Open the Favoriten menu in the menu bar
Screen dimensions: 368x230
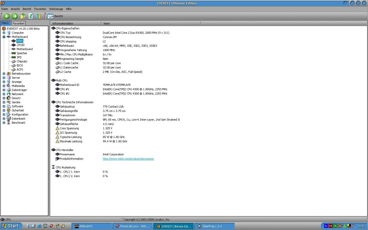pyautogui.click(x=40, y=9)
